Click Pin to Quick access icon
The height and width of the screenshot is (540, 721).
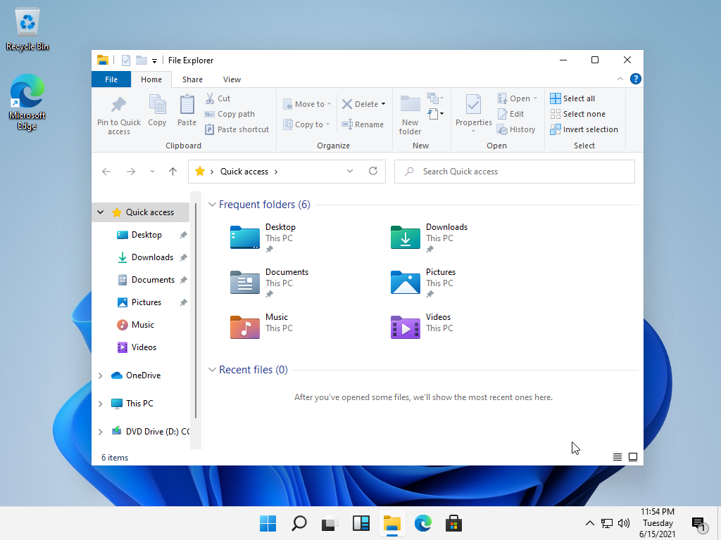(x=118, y=105)
